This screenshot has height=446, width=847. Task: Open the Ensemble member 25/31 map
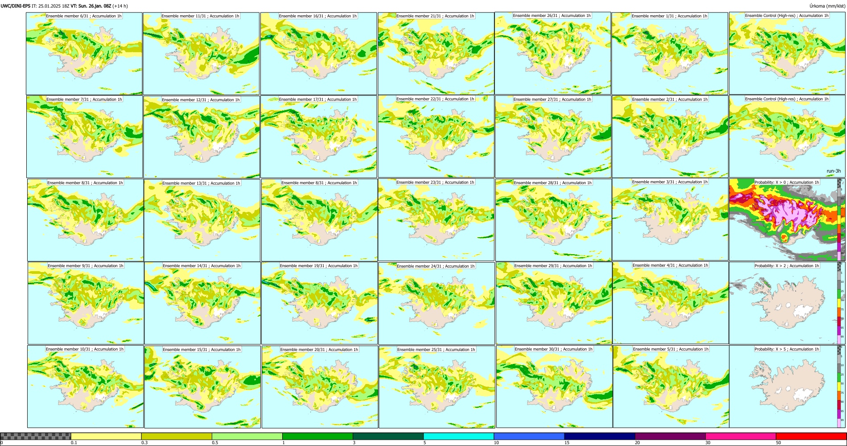click(x=437, y=387)
